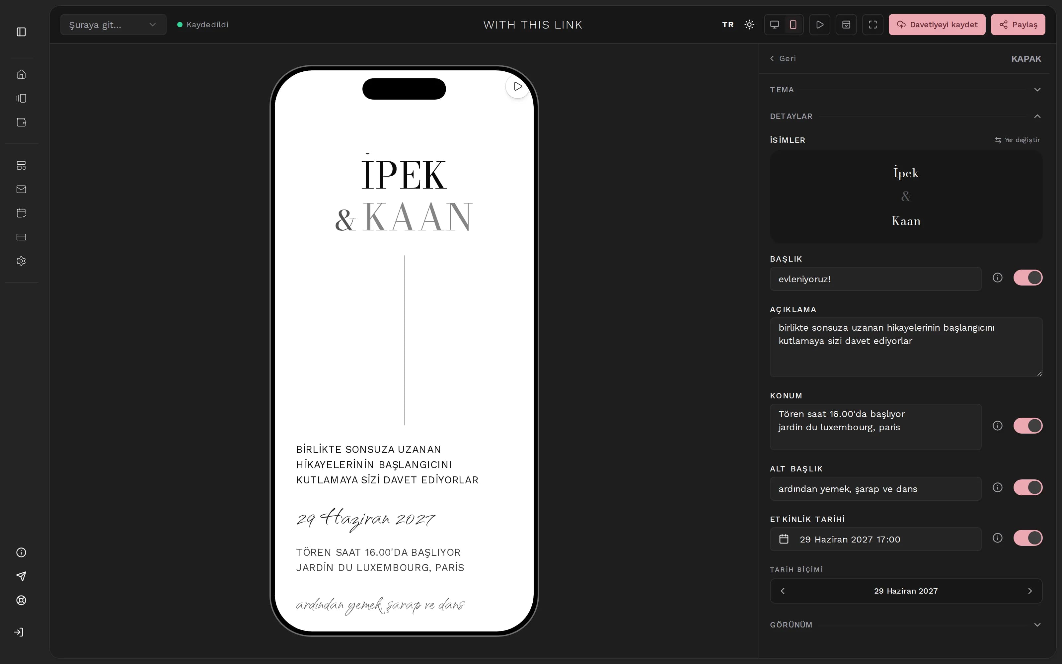Expand the Tema section
The image size is (1062, 664).
pos(906,90)
